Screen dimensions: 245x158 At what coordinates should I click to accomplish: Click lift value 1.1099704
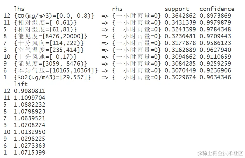point(30,98)
